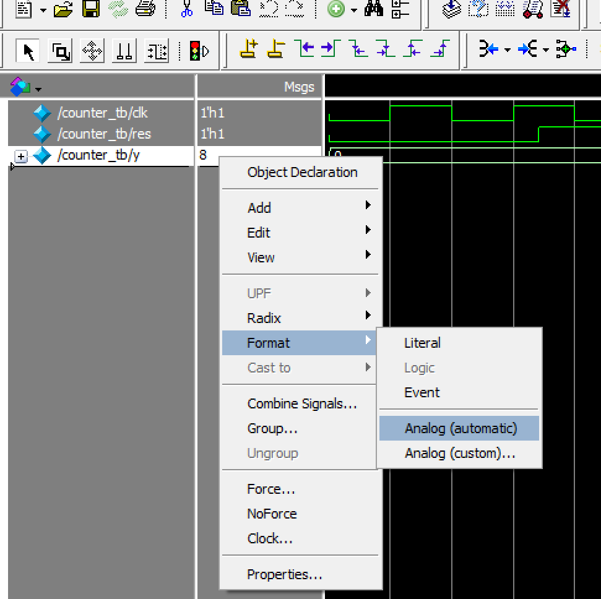Open the Radix submenu

click(x=300, y=318)
